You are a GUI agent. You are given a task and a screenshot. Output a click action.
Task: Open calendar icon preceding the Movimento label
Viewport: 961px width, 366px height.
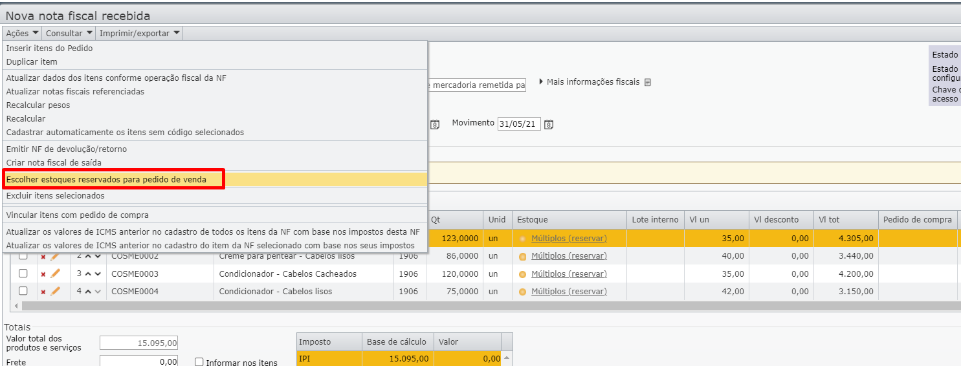click(x=435, y=124)
